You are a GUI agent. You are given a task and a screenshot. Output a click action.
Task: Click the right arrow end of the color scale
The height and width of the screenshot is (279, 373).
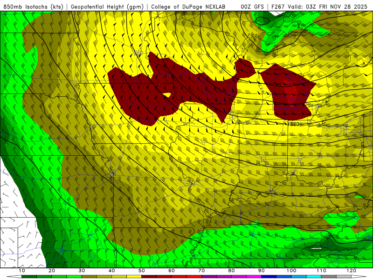(x=359, y=277)
